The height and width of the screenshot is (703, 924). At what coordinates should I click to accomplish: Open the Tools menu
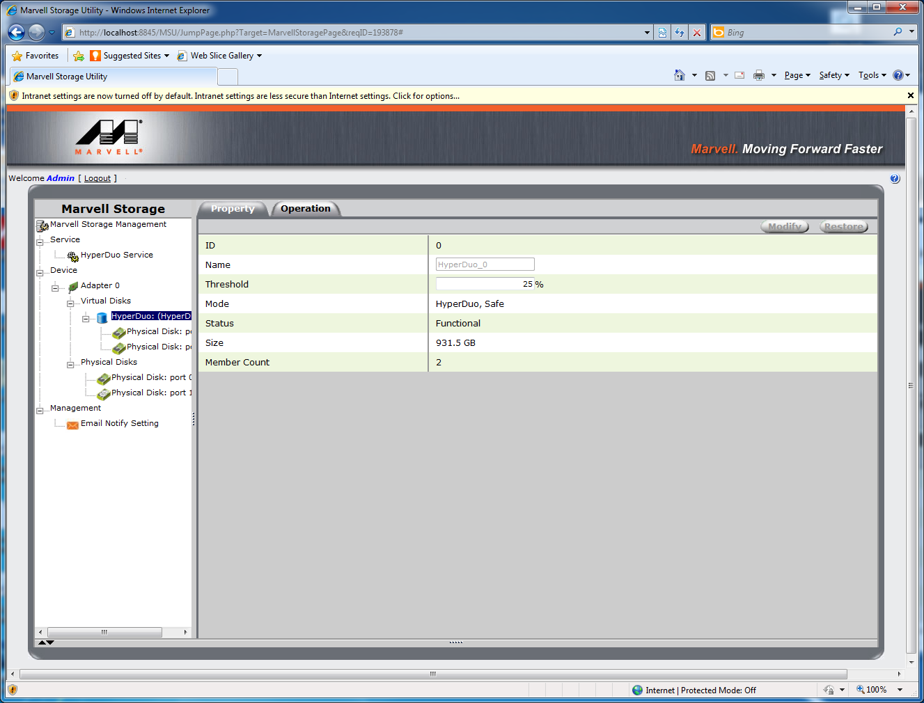(x=872, y=75)
